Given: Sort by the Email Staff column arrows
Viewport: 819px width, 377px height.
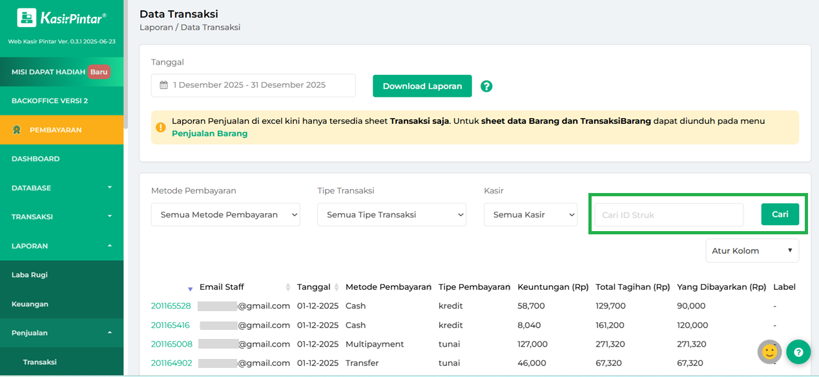Looking at the screenshot, I should [288, 287].
